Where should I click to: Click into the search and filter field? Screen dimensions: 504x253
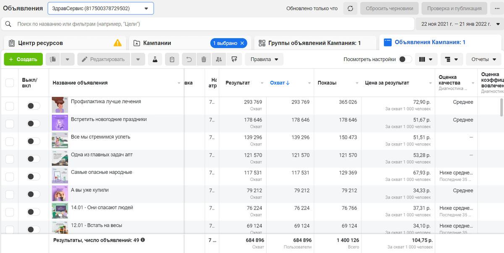pos(208,24)
